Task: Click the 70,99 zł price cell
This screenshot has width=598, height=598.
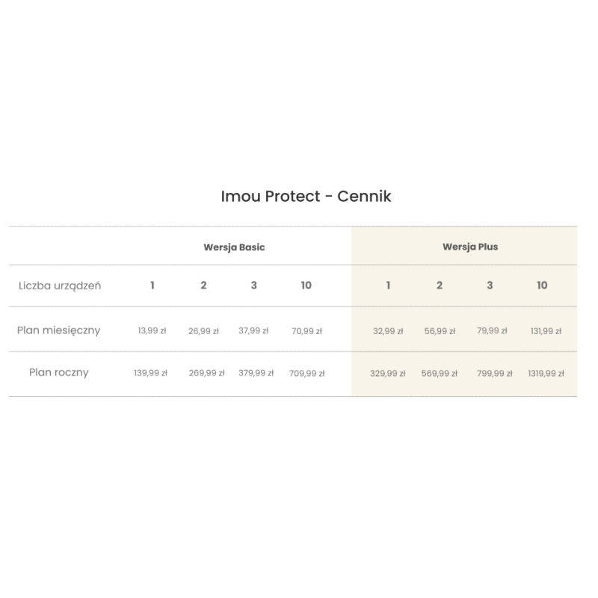Action: [306, 331]
